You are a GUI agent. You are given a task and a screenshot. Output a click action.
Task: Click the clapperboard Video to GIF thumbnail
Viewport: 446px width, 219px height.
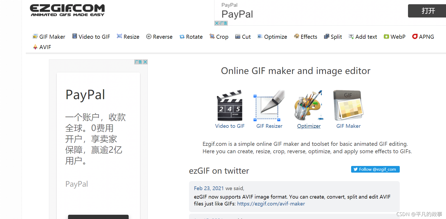click(230, 105)
